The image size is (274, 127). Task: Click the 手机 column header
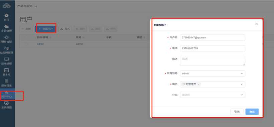tap(109, 37)
